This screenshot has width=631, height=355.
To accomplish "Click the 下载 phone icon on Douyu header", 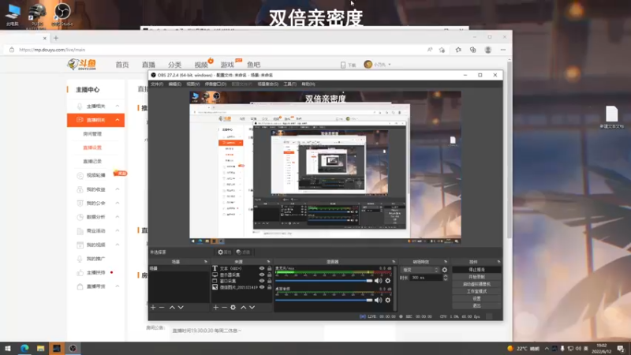I will [343, 65].
